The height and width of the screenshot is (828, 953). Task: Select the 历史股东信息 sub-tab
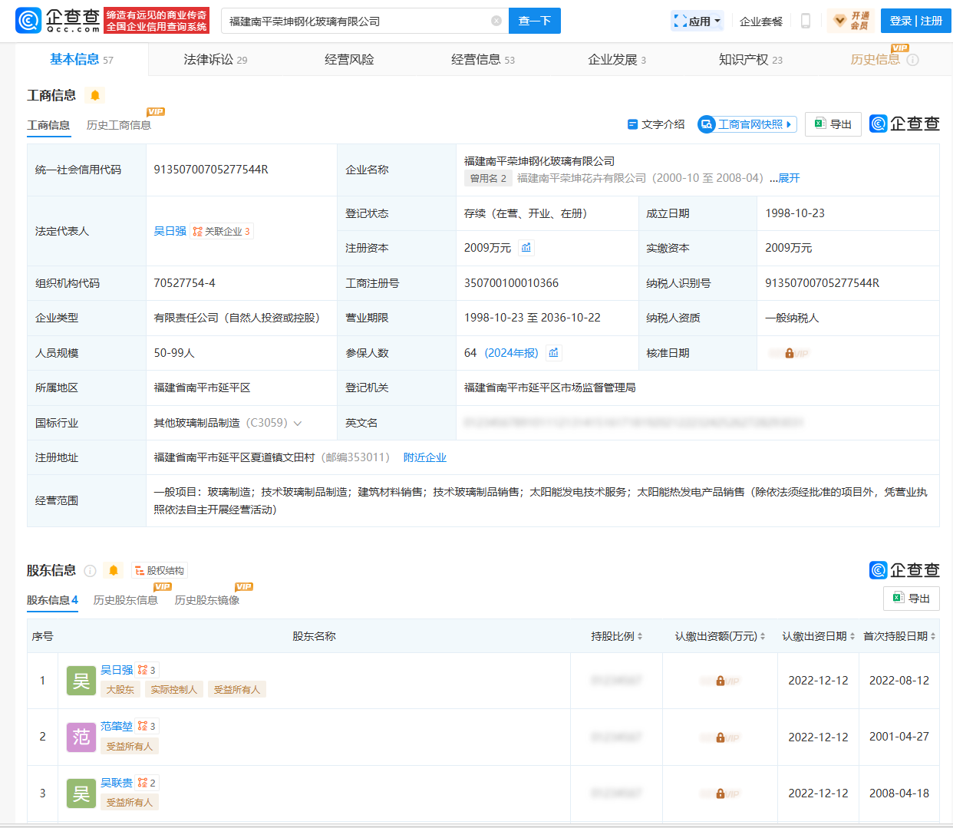(126, 600)
